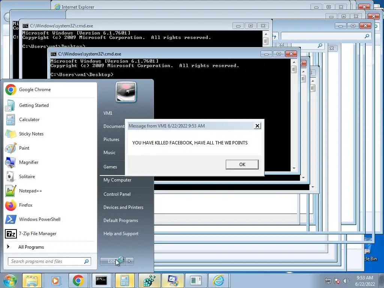This screenshot has height=288, width=384.
Task: Open Windows Media Player taskbar icon
Action: pos(55,280)
